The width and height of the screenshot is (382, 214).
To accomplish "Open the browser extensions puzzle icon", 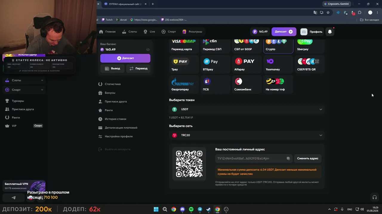I will pos(360,12).
